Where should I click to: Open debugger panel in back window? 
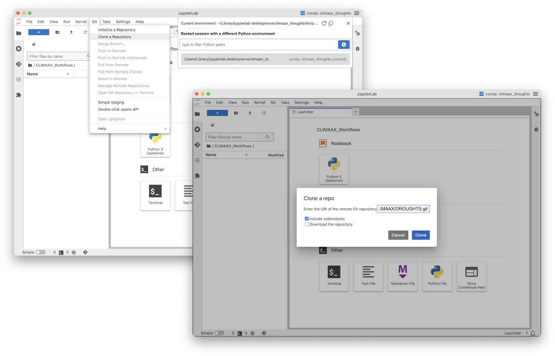[358, 49]
